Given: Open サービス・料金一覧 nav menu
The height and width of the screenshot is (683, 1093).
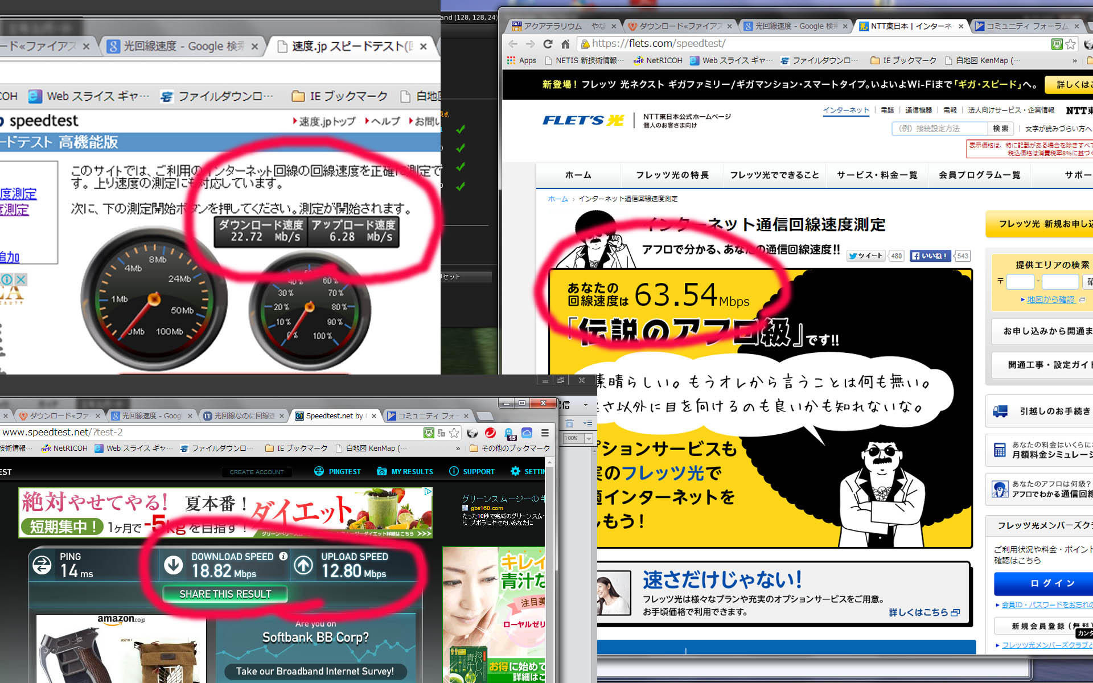Looking at the screenshot, I should [x=877, y=175].
